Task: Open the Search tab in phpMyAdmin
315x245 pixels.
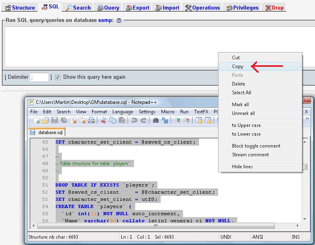Action: click(x=78, y=8)
